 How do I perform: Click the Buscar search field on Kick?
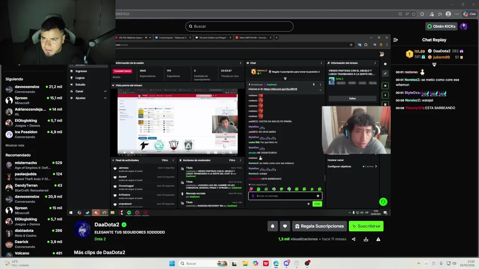(x=239, y=26)
